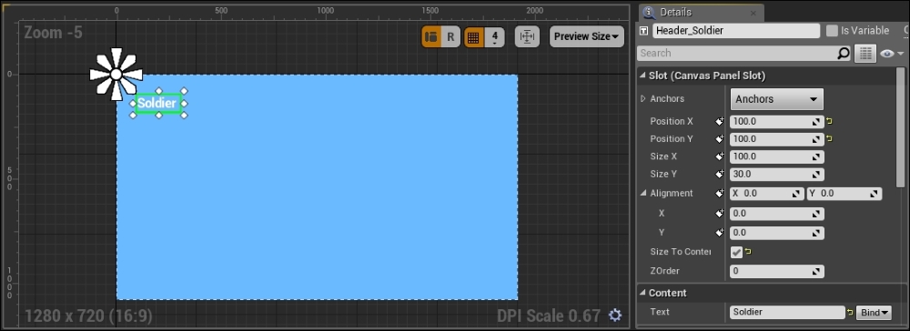The height and width of the screenshot is (331, 910).
Task: Edit the Content Text field Soldier
Action: pos(787,313)
